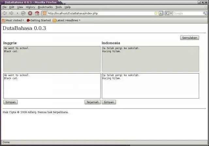Click the Firefox throbber activity icon

pyautogui.click(x=206, y=7)
